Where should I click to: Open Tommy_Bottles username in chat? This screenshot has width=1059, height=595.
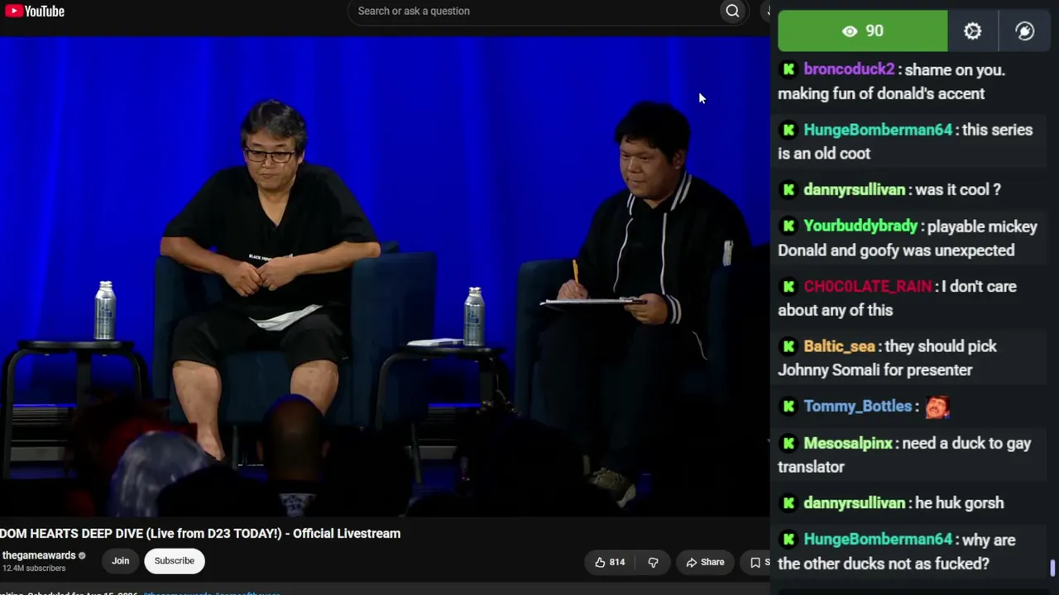(857, 407)
